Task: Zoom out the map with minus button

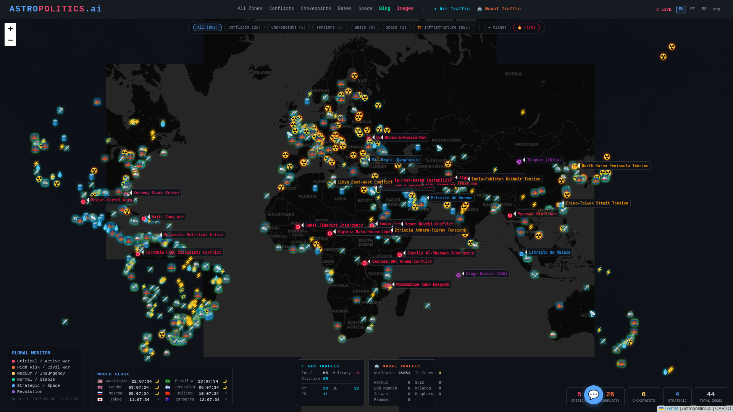Action: (x=10, y=40)
